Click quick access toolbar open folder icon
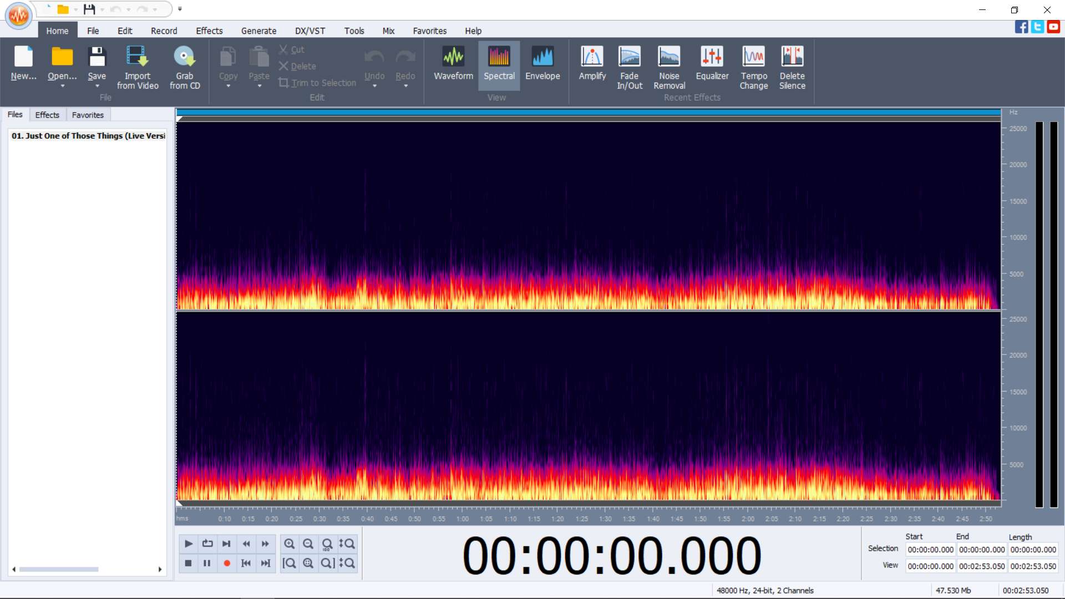The image size is (1065, 599). pos(63,9)
